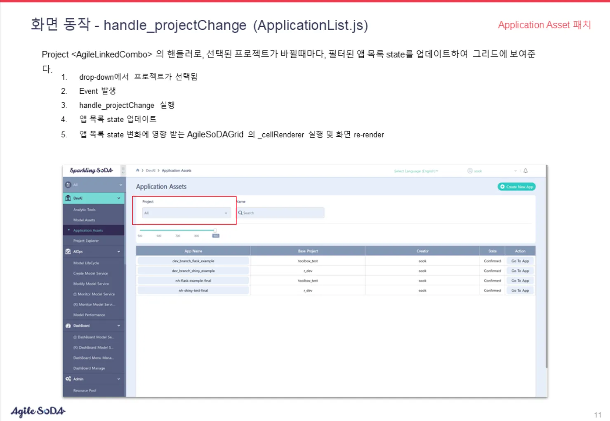
Task: Click the DashBoard gauge icon in sidebar
Action: point(68,326)
